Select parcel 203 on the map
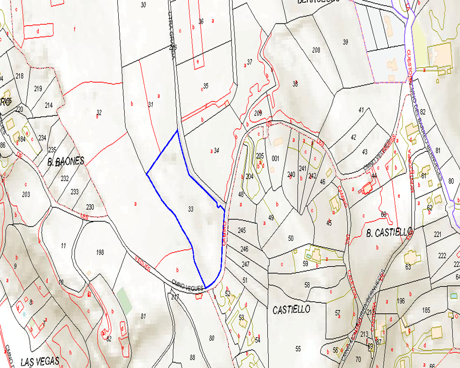This screenshot has height=368, width=460. [26, 195]
